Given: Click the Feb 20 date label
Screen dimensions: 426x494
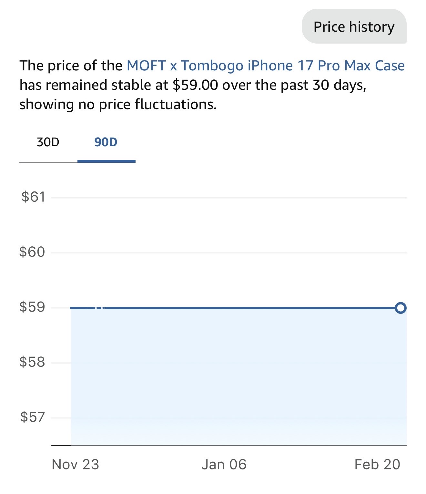Looking at the screenshot, I should click(377, 465).
